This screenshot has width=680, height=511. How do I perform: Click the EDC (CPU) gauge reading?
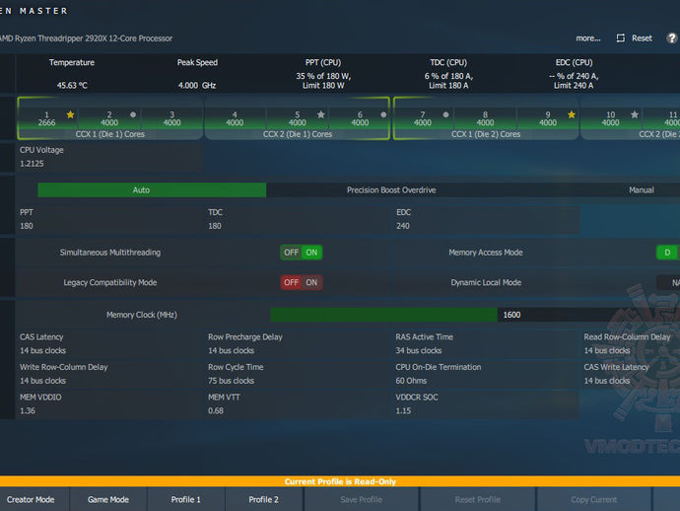tap(574, 81)
